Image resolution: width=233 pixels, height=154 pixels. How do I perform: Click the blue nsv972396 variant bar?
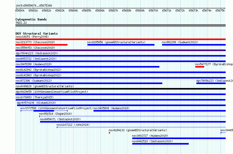(89, 83)
